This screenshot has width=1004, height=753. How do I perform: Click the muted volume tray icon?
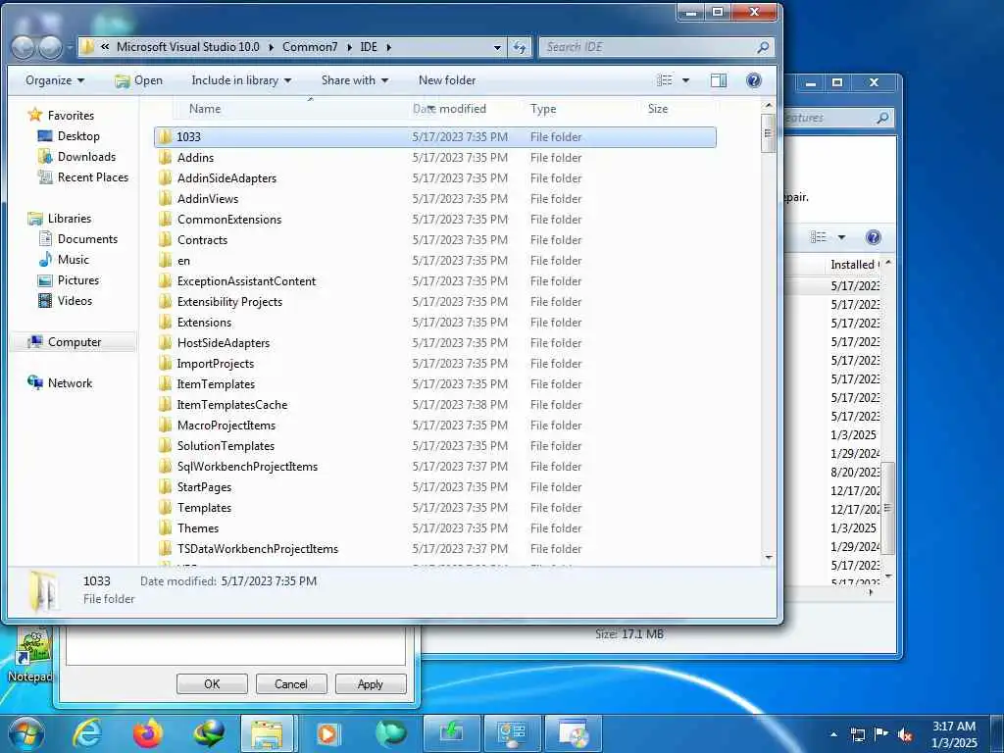coord(905,735)
